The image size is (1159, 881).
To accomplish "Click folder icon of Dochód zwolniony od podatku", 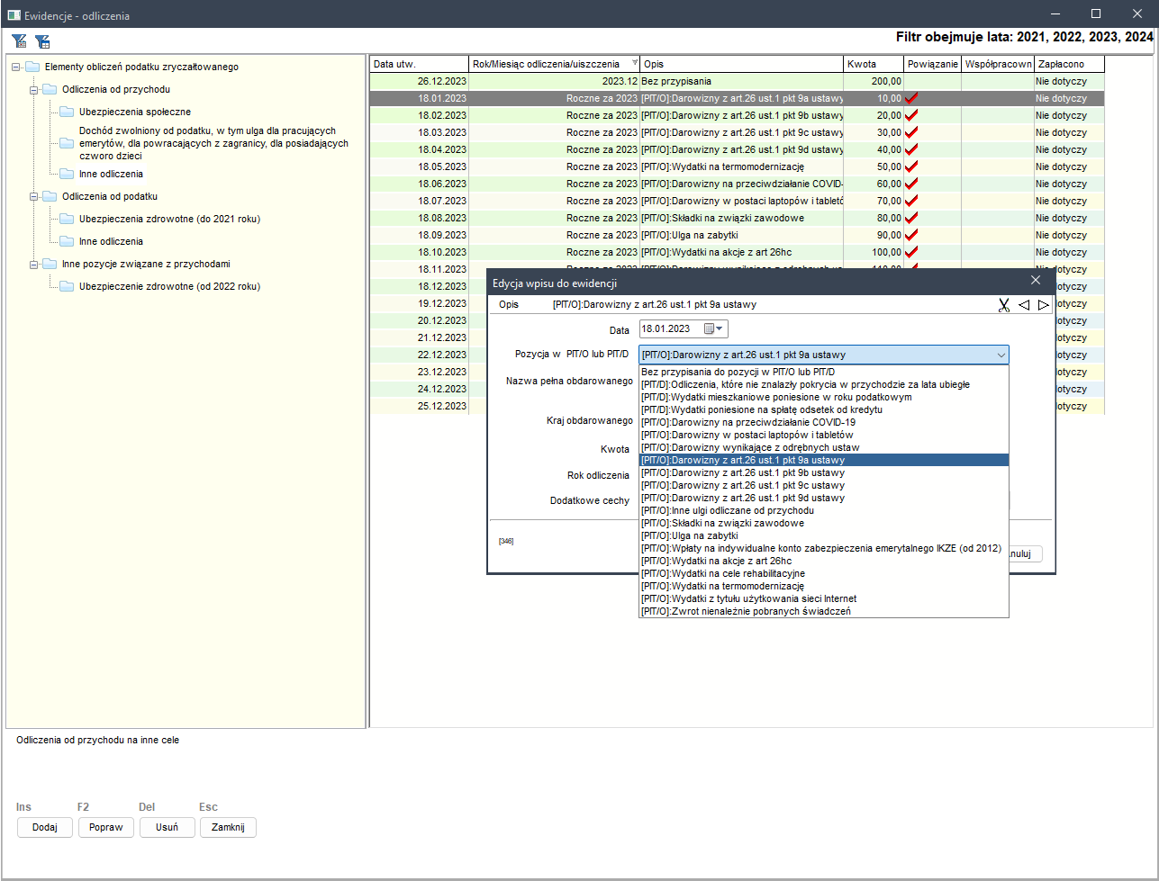I will 67,143.
